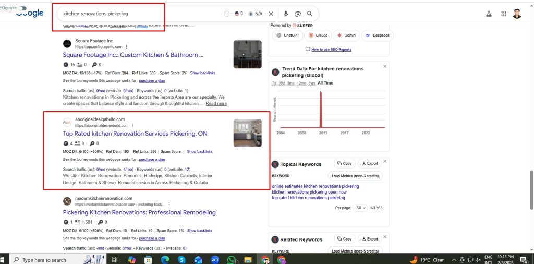Show hidden system tray icons
534x264 pixels.
tap(454, 260)
